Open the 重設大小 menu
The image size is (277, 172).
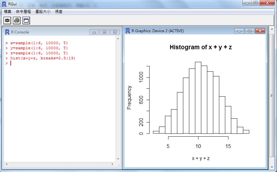43,11
